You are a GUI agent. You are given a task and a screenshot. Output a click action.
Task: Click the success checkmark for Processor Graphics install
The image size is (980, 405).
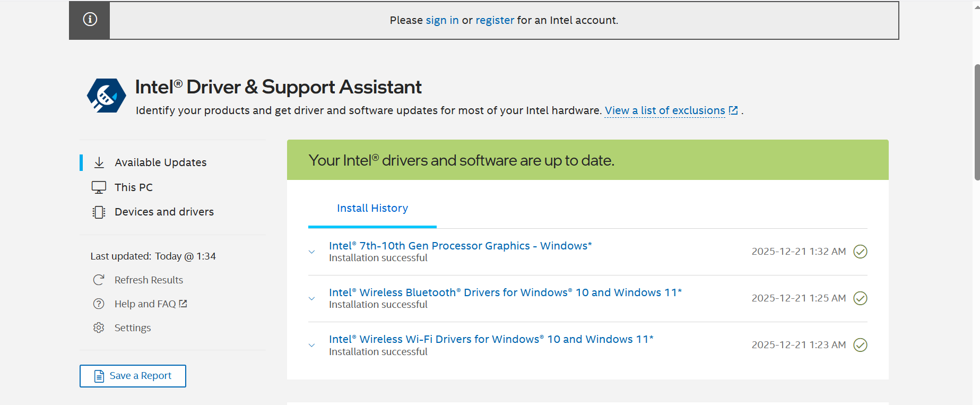(860, 252)
